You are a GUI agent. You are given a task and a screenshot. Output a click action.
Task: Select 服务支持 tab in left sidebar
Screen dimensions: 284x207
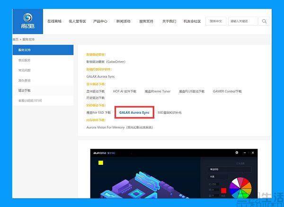click(x=43, y=50)
